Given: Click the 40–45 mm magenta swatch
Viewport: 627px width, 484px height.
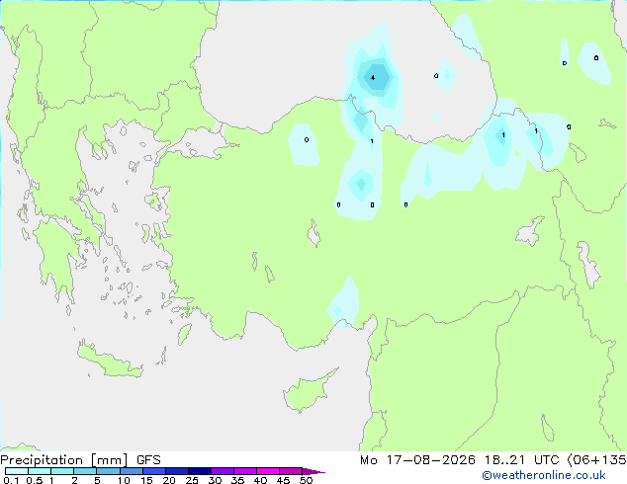Looking at the screenshot, I should [x=268, y=471].
